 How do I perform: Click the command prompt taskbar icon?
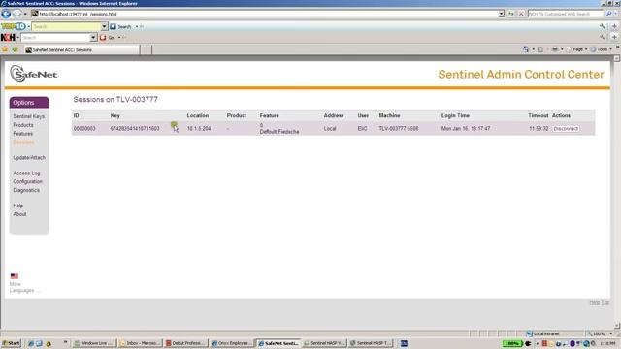coord(404,343)
